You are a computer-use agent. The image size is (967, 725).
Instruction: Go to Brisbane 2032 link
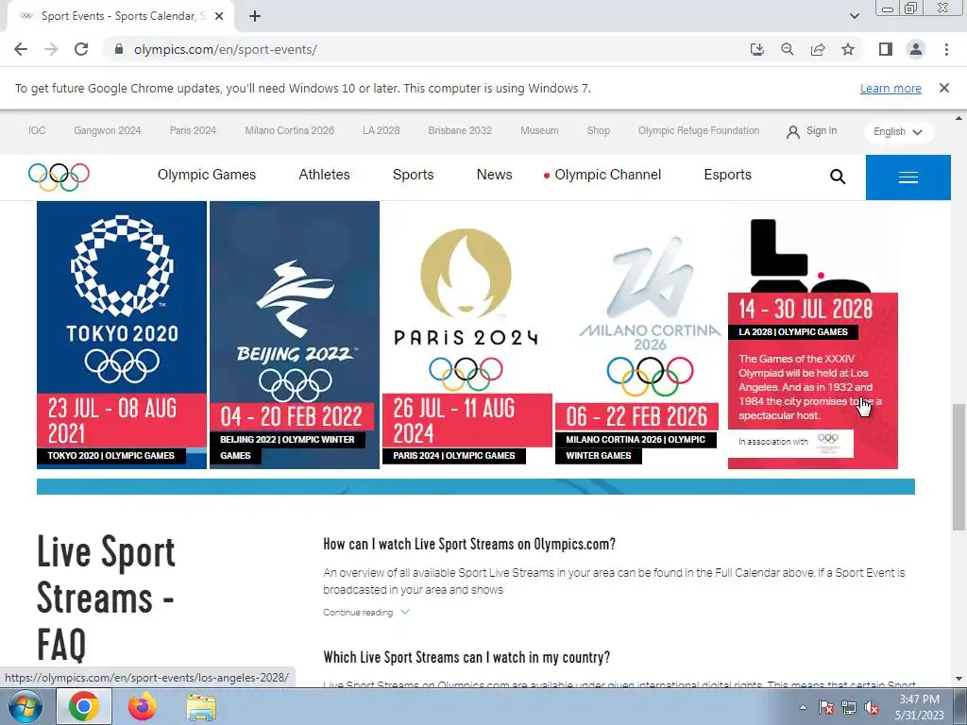pyautogui.click(x=460, y=130)
